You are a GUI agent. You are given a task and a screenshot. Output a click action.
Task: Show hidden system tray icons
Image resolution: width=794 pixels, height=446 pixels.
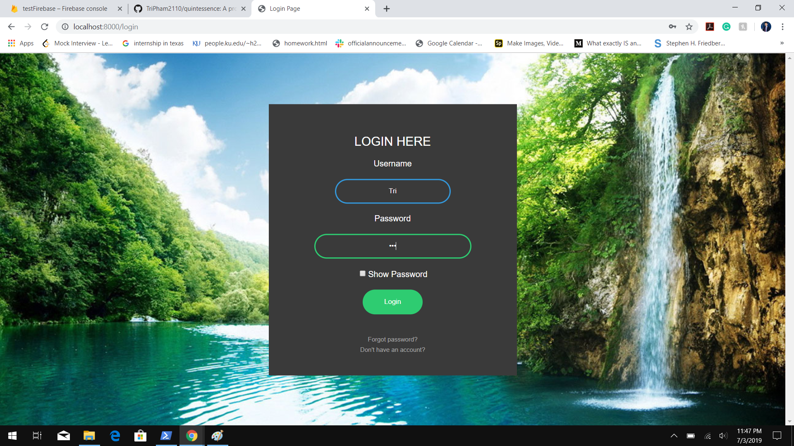coord(674,436)
